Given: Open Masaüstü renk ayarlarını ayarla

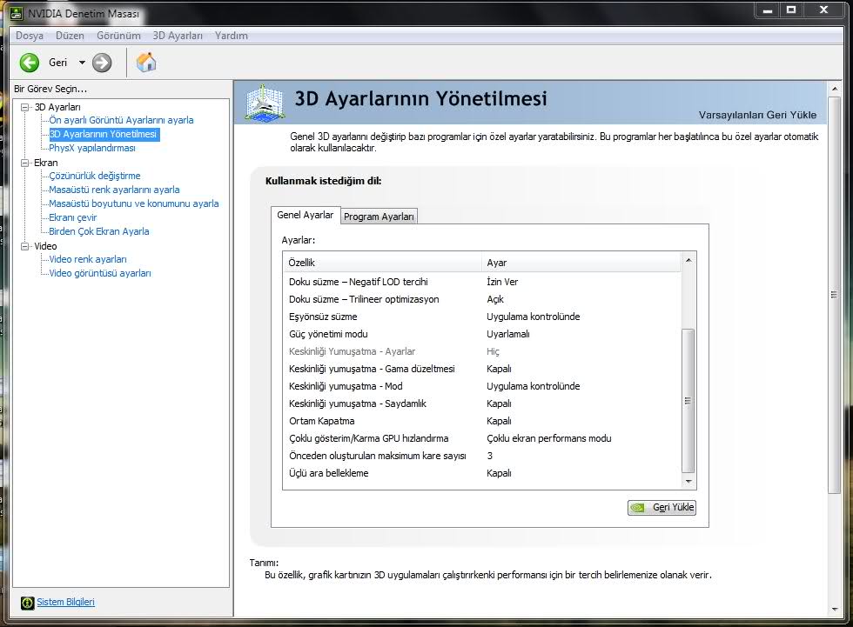Looking at the screenshot, I should click(114, 190).
